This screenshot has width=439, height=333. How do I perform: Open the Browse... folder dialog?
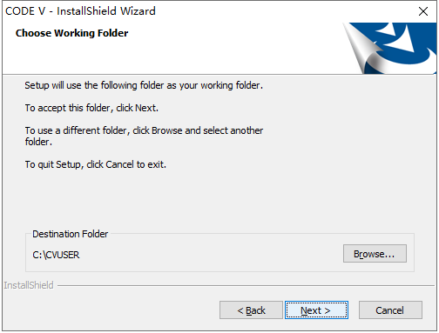(x=375, y=254)
